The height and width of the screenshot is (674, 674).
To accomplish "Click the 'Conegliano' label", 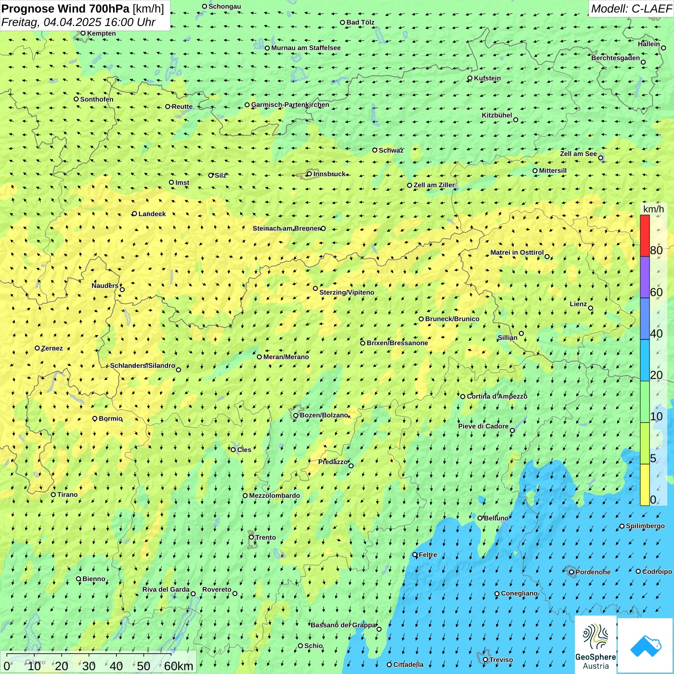I will (519, 593).
